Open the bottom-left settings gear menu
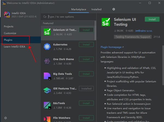164x122 pixels. (5, 118)
